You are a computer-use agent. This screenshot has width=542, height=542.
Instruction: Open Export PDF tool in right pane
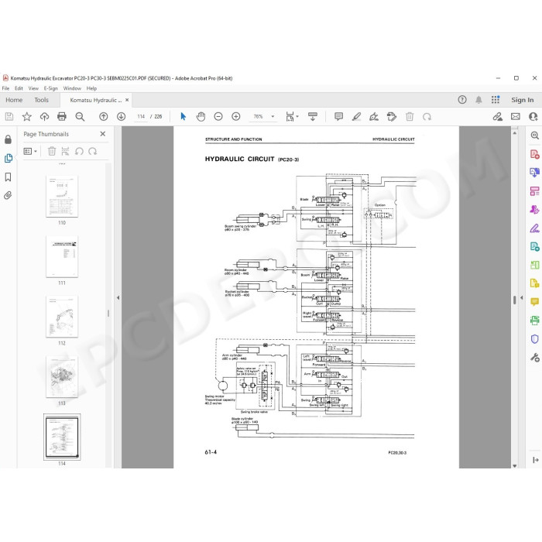(534, 246)
